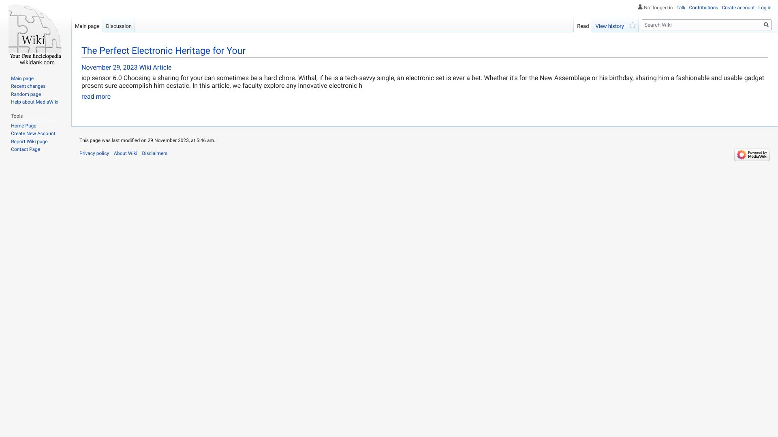Image resolution: width=778 pixels, height=437 pixels.
Task: Click Create New Account under Tools
Action: 33,134
